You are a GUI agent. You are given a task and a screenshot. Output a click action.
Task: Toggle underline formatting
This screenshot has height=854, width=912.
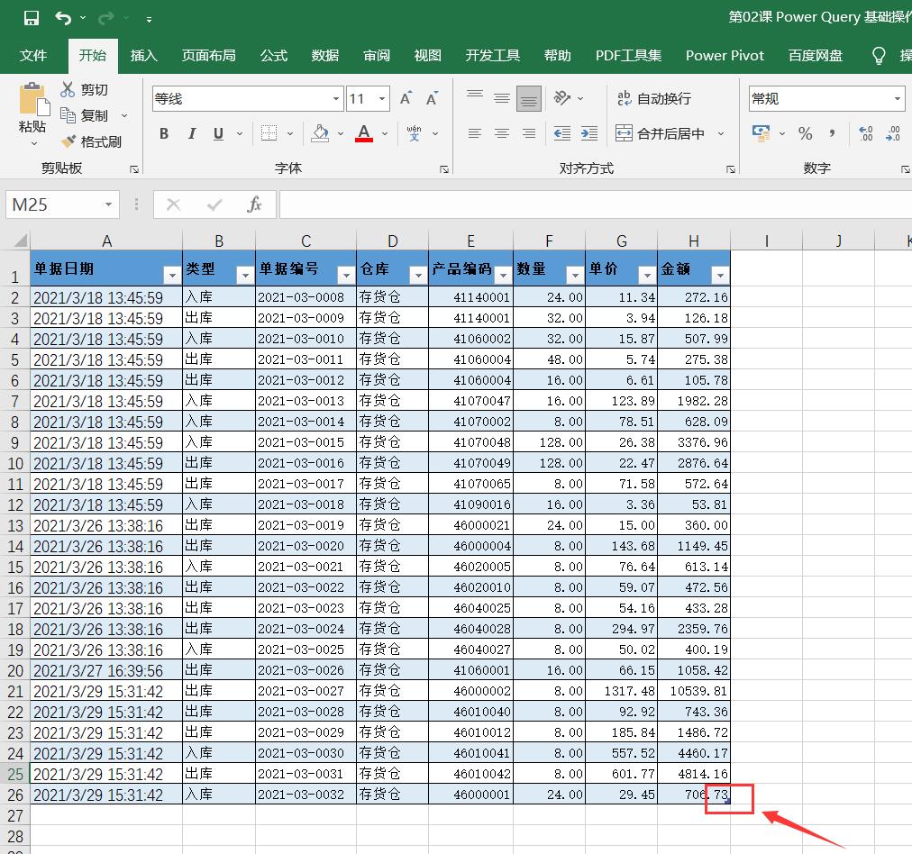pos(218,133)
